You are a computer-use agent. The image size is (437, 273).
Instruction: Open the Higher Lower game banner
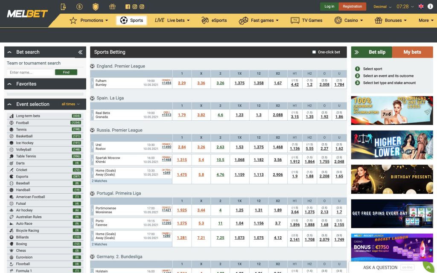pyautogui.click(x=392, y=145)
